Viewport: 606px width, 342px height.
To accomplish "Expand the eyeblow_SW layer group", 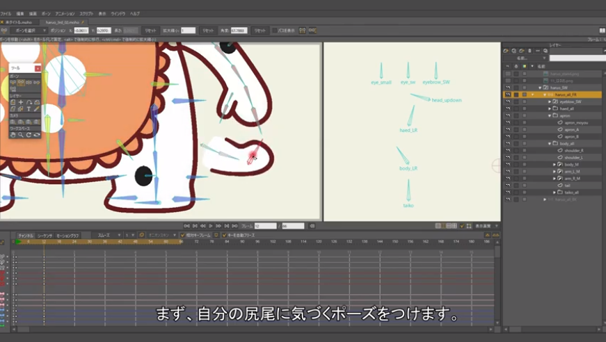I will tap(550, 101).
